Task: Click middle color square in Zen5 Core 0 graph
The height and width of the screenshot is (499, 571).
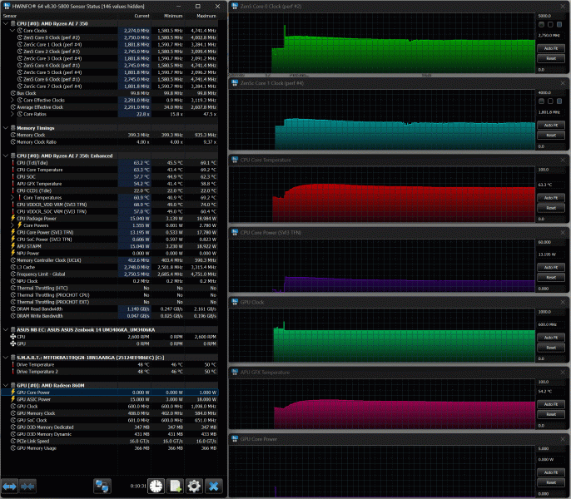Action: point(550,24)
